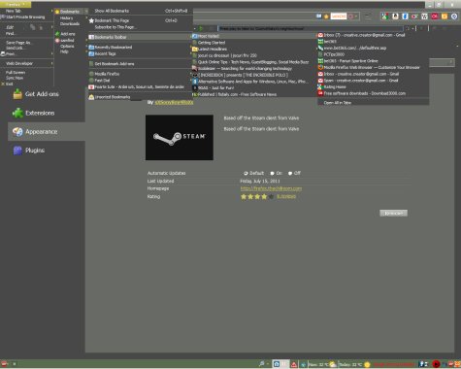
Task: Click the green arrow beside the search field
Action: (201, 28)
